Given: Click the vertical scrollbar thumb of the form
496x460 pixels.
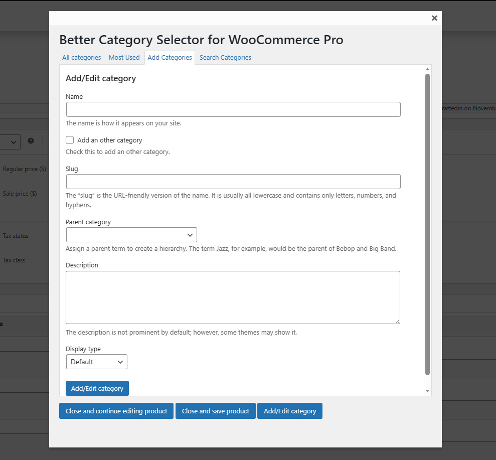Looking at the screenshot, I should tap(427, 225).
